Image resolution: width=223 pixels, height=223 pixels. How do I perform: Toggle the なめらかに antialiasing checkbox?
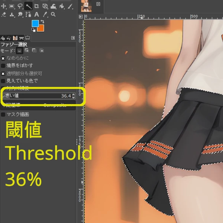[x=3, y=58]
